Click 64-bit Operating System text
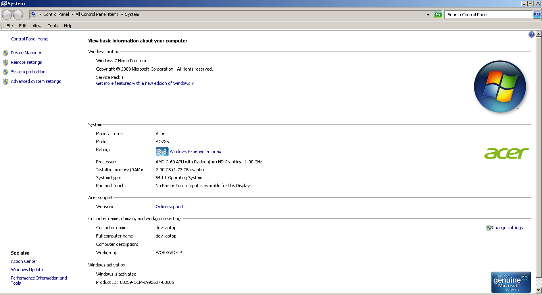The height and width of the screenshot is (295, 542). (179, 178)
